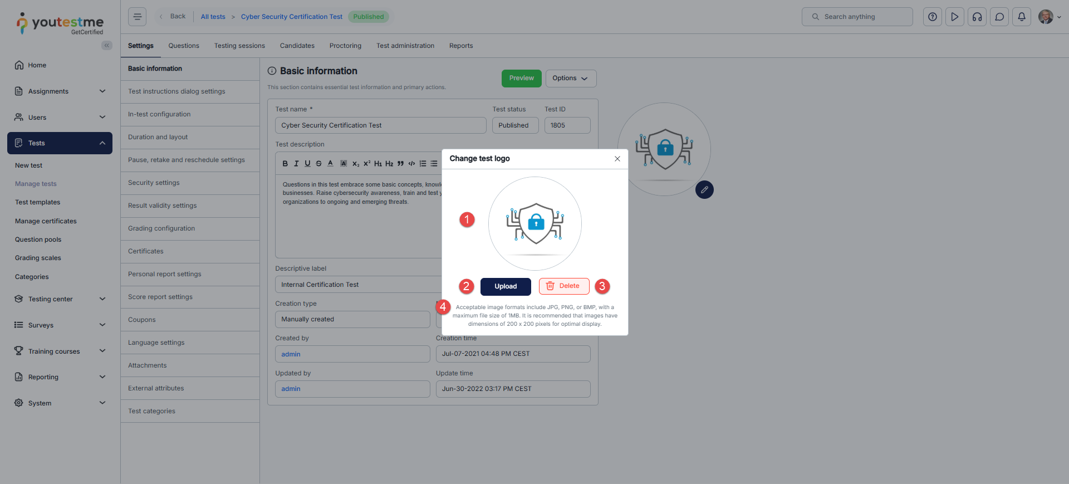
Task: Open user profile avatar dropdown
Action: [1049, 17]
